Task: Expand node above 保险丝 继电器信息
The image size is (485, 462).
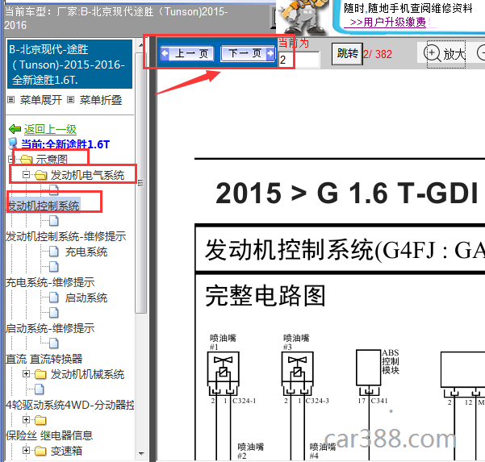Action: 26,420
